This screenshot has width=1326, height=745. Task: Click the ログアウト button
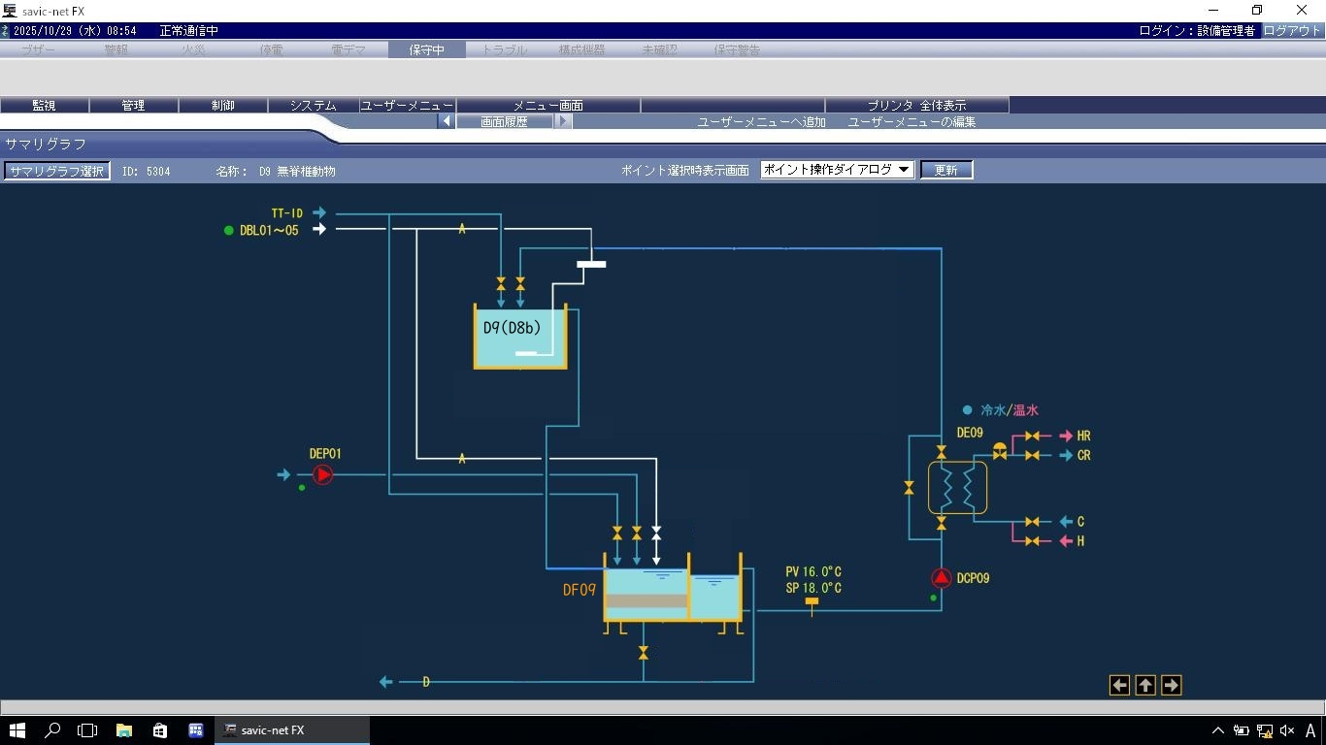1292,31
